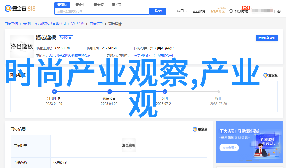Open the 商标信息 breadcrumb
This screenshot has width=286, height=168.
pos(96,24)
